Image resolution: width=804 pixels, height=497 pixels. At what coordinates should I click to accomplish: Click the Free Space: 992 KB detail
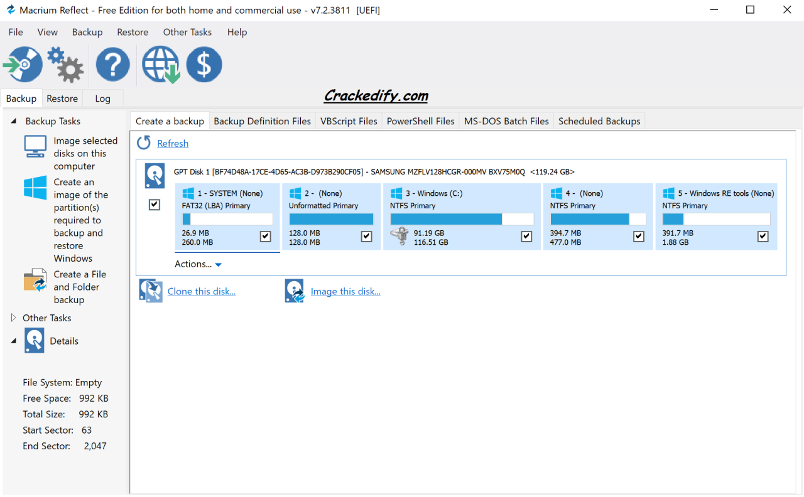(x=65, y=398)
